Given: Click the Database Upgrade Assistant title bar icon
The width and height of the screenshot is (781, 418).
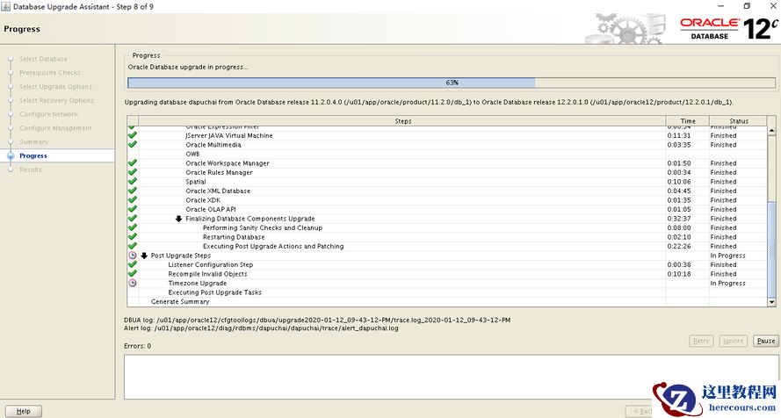Looking at the screenshot, I should click(5, 6).
